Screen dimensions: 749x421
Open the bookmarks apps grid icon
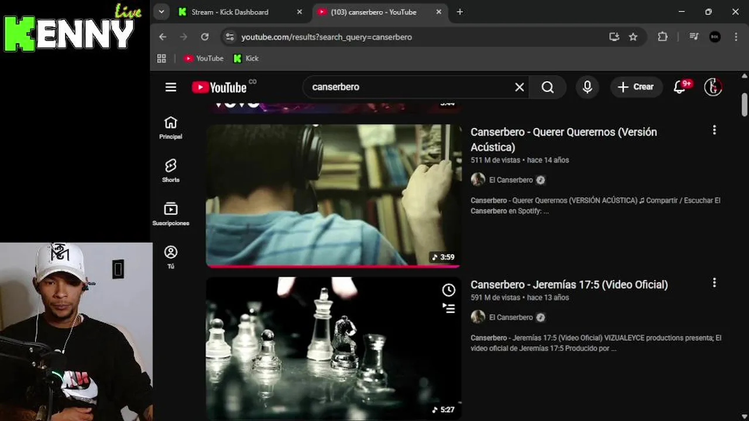[x=162, y=58]
